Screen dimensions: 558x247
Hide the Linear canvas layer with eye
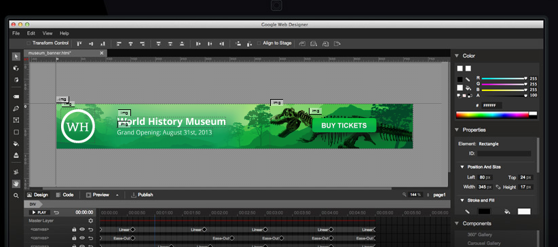(82, 229)
